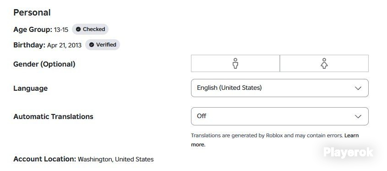Click the Personal section heading
The width and height of the screenshot is (387, 171).
pyautogui.click(x=32, y=12)
